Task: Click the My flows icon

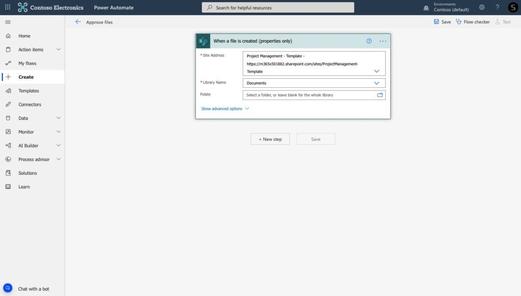Action: (8, 63)
